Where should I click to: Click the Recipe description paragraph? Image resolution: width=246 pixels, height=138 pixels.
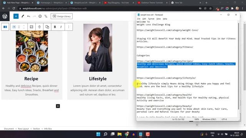(32, 90)
